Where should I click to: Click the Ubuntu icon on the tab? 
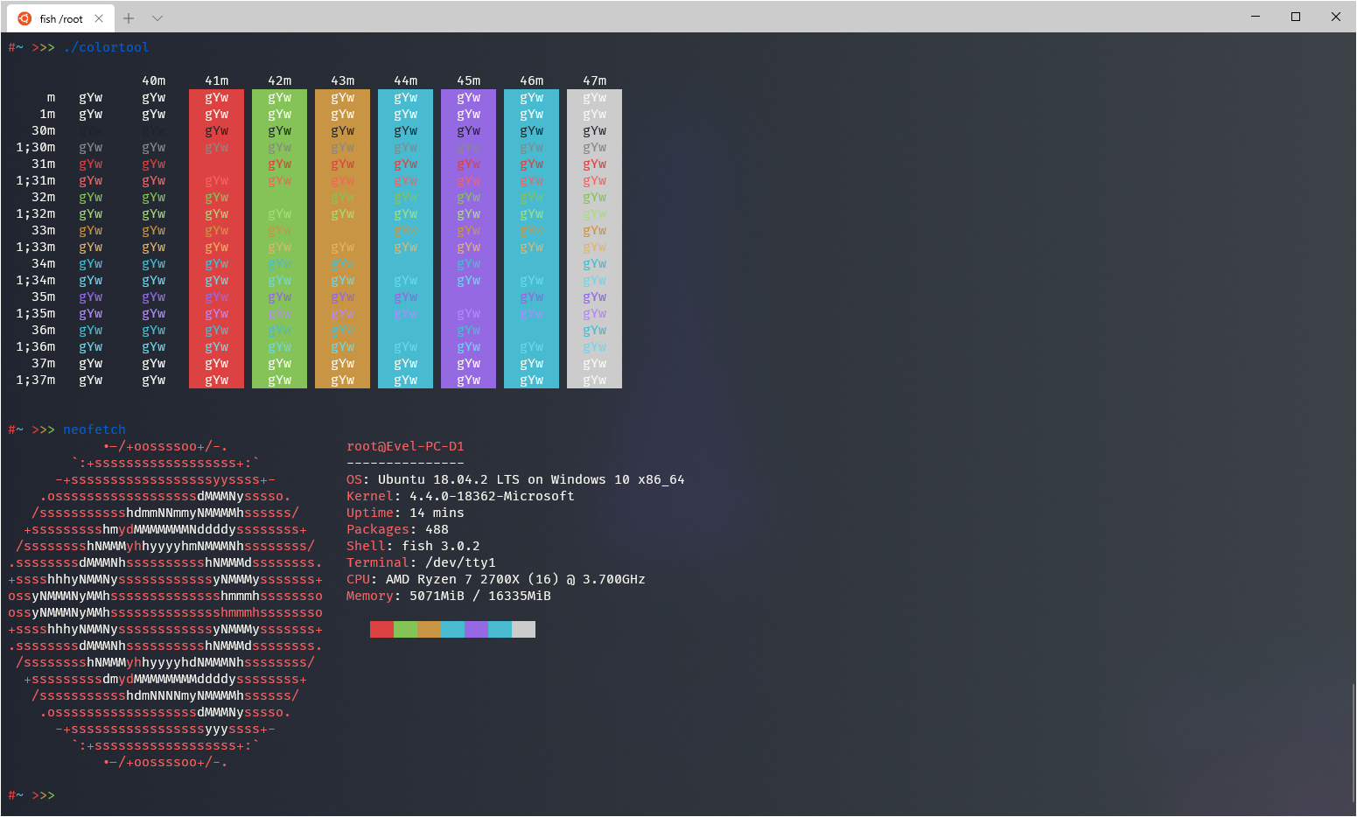[x=24, y=18]
